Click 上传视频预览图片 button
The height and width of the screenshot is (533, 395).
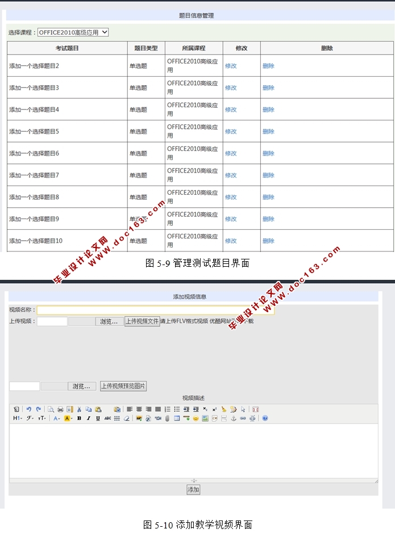(123, 386)
